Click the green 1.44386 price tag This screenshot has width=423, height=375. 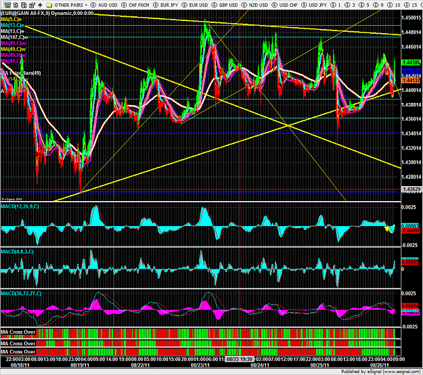coord(411,62)
